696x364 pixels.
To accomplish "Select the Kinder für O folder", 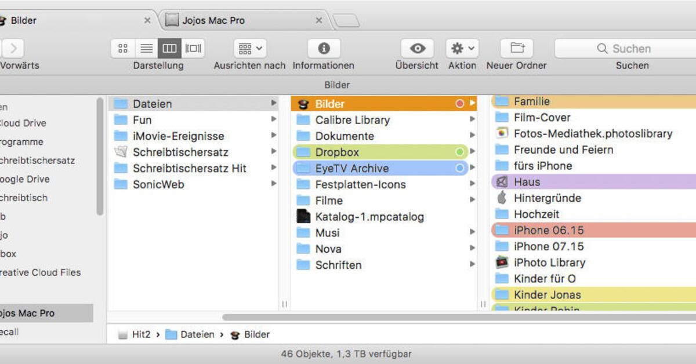I will tap(593, 279).
